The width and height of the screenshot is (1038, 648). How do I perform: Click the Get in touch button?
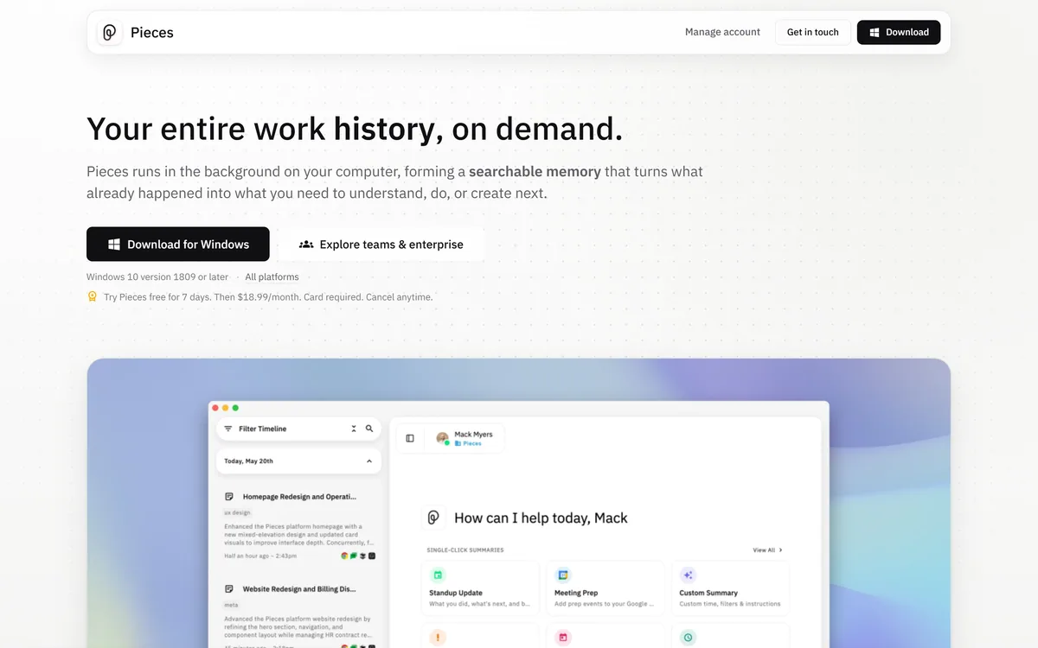tap(812, 32)
